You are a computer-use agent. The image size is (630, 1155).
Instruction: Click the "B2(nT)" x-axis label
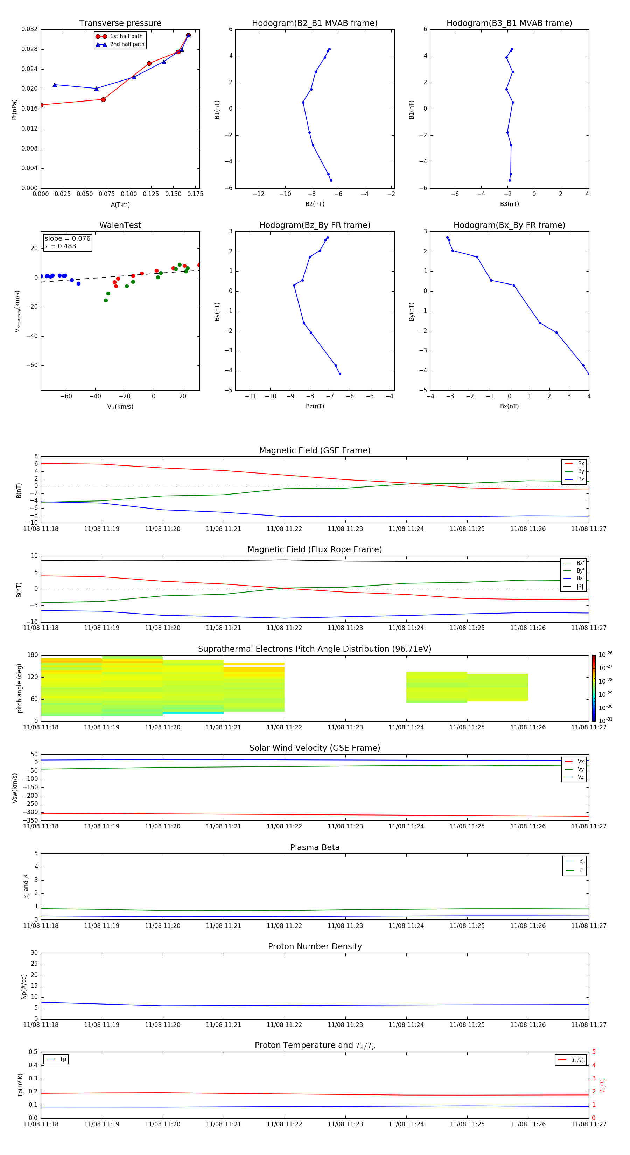click(315, 204)
